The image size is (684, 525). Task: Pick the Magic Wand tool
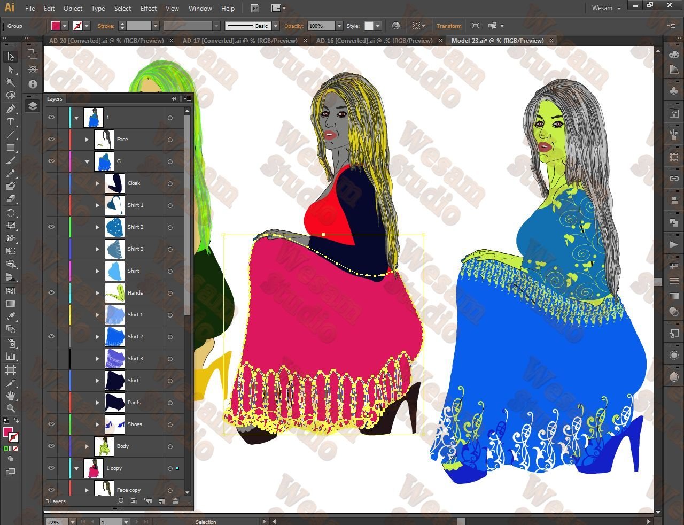[11, 82]
